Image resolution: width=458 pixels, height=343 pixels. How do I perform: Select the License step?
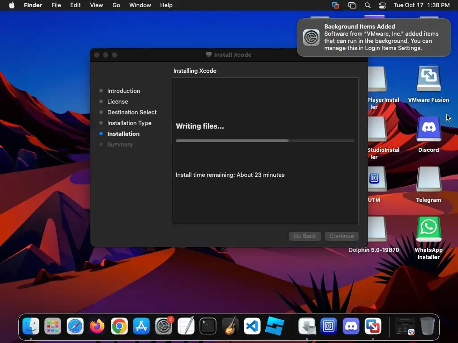pyautogui.click(x=118, y=101)
